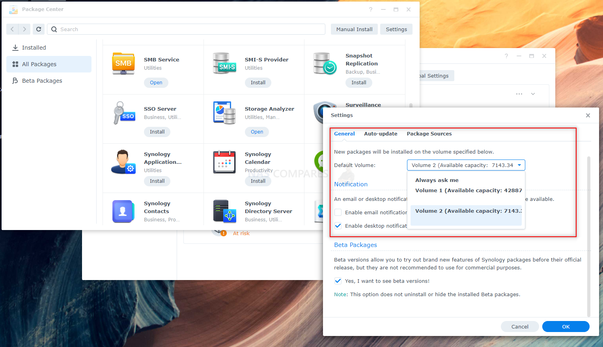
Task: Click the Snapshot Replication package icon
Action: [x=325, y=64]
